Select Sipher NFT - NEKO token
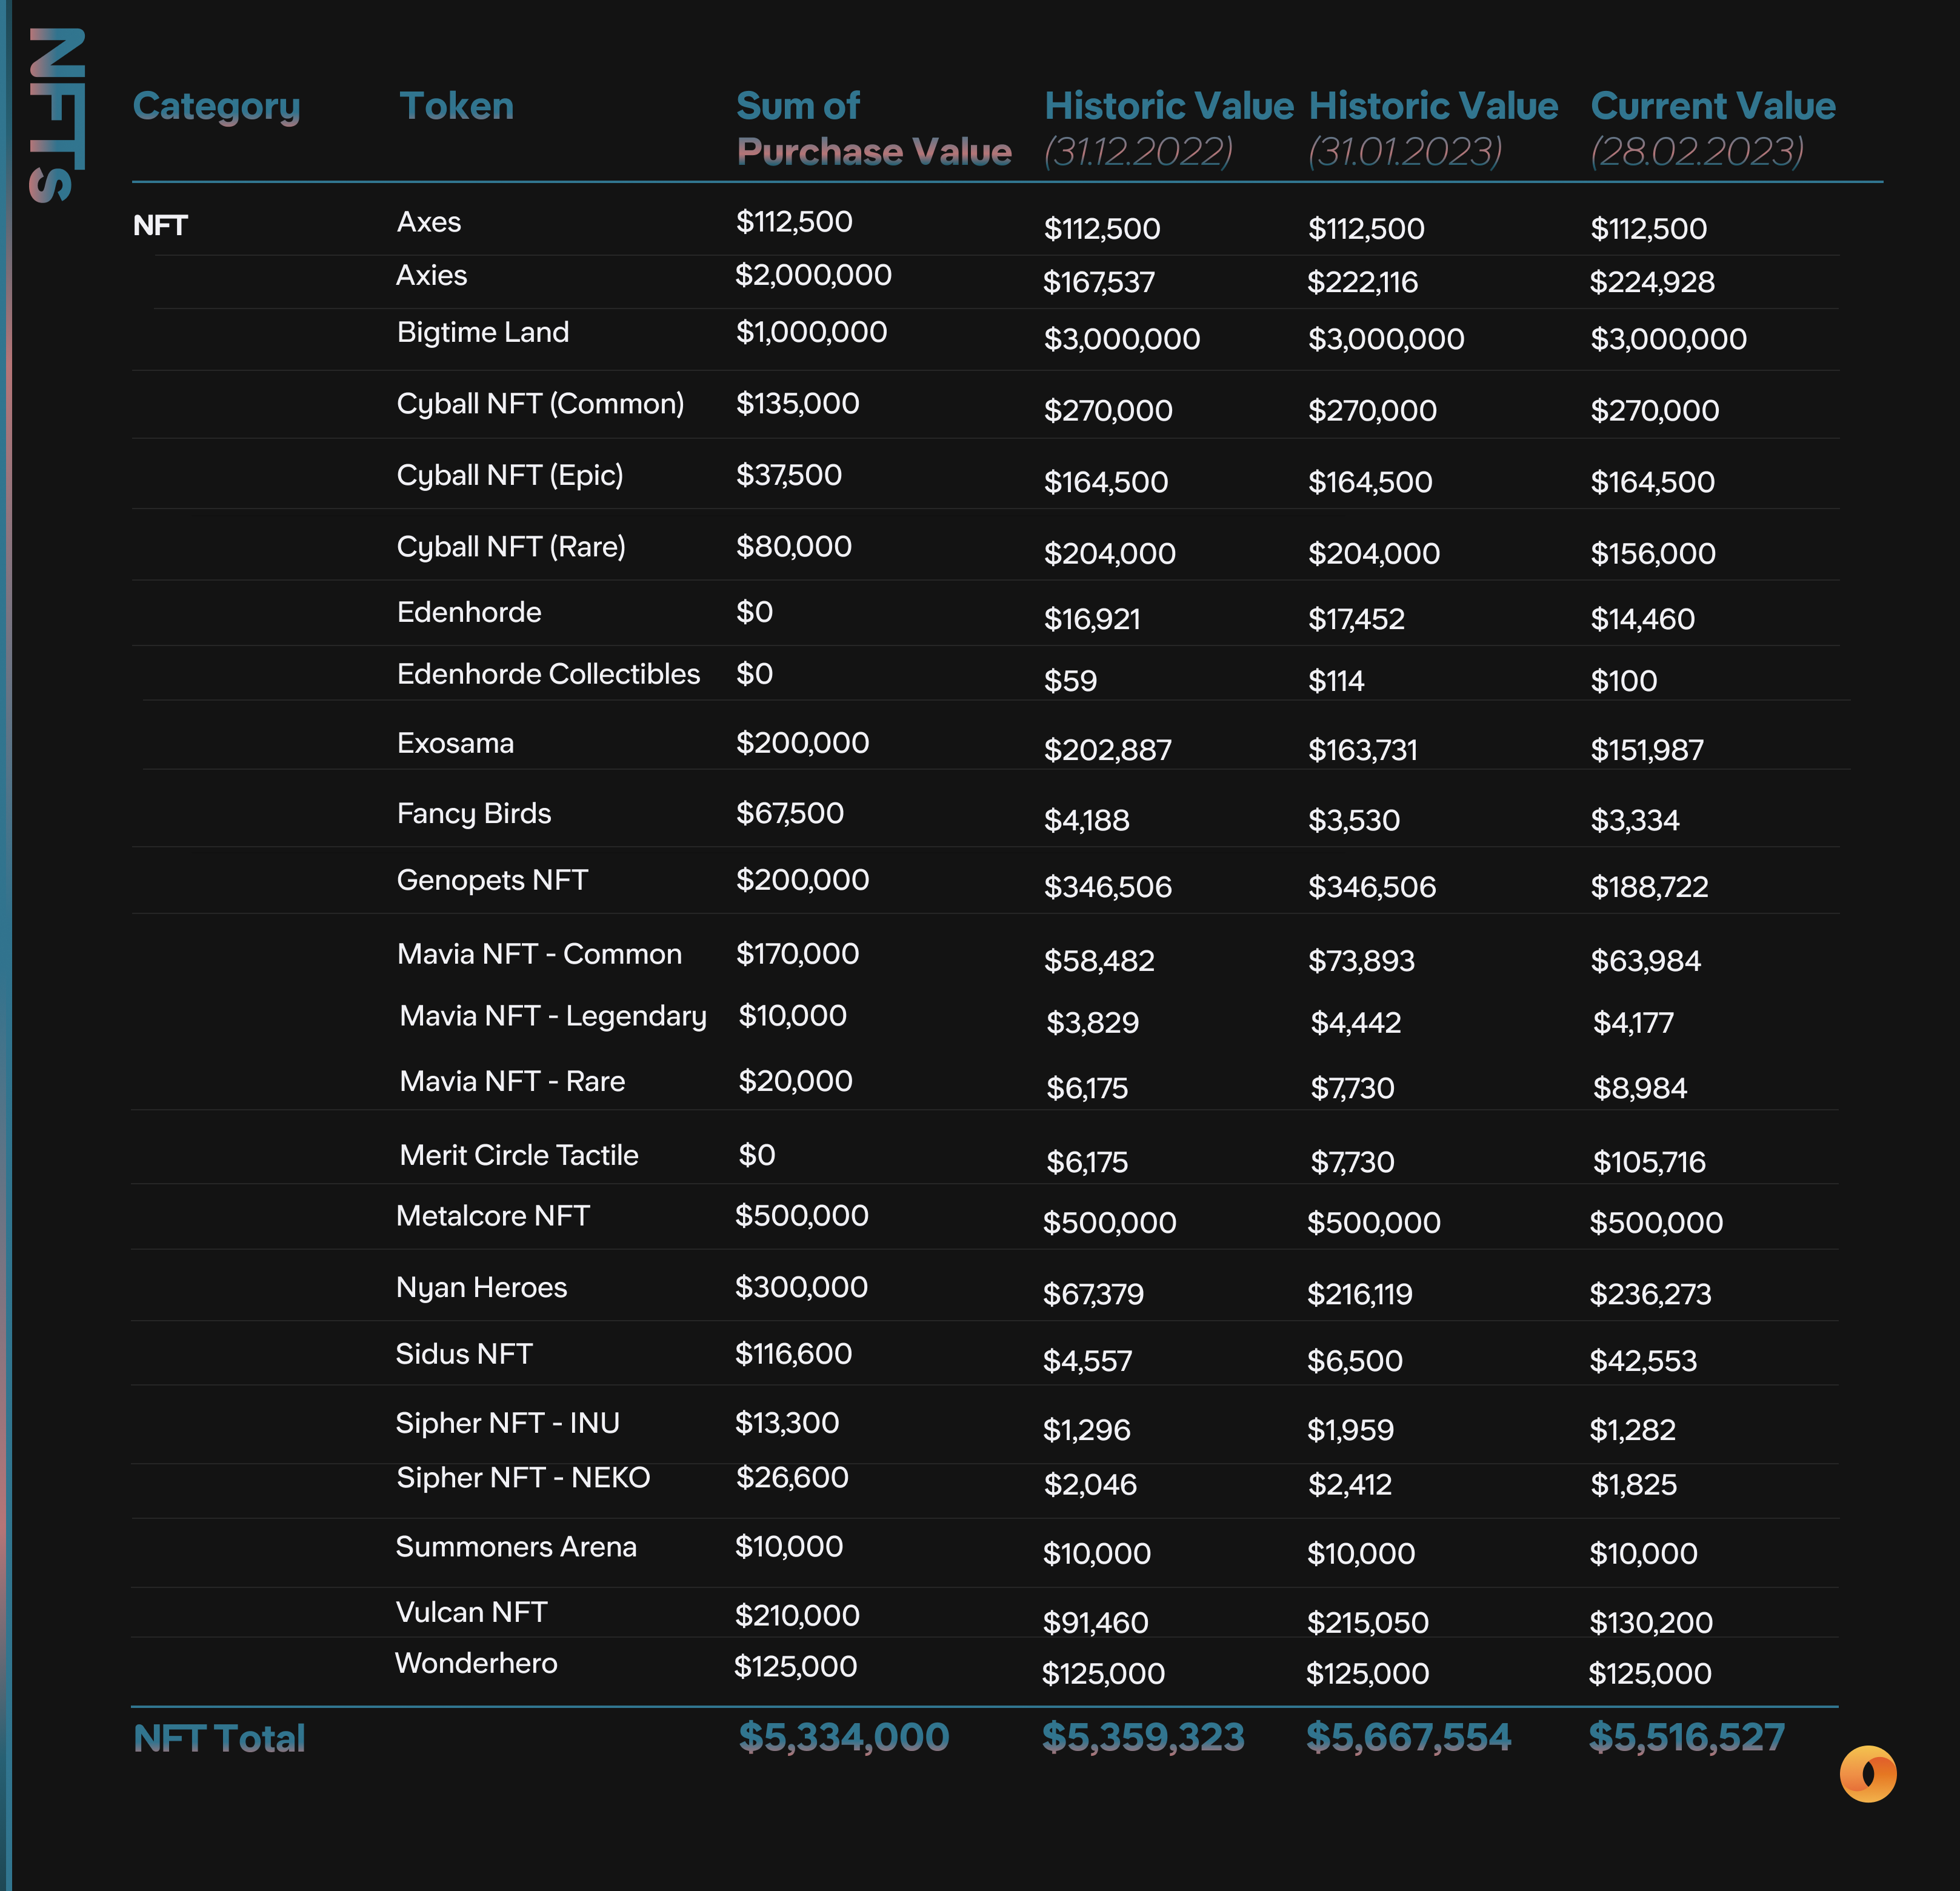Screen dimensions: 1960x1891 523,1478
